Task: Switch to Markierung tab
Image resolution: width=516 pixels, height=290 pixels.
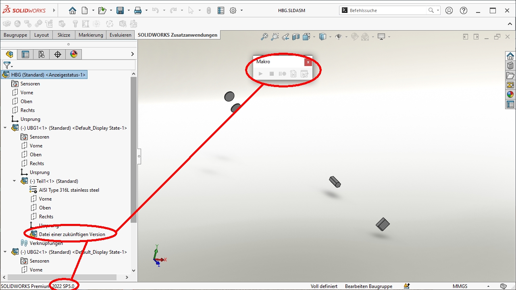Action: pyautogui.click(x=91, y=35)
